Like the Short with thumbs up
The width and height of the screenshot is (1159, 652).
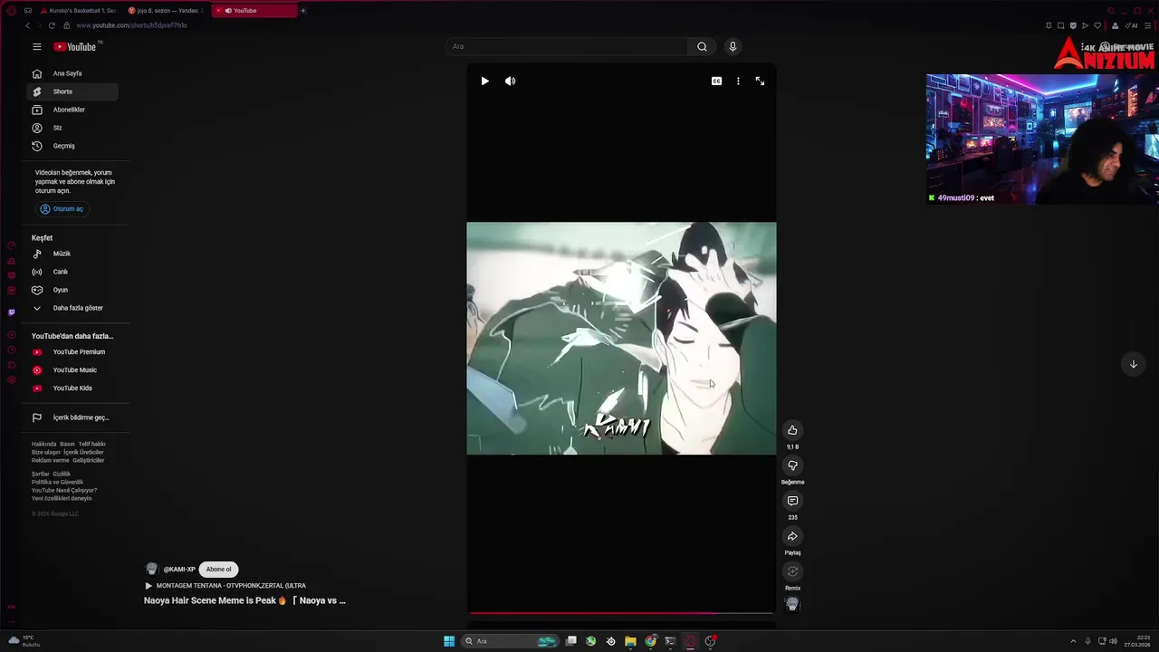(792, 430)
